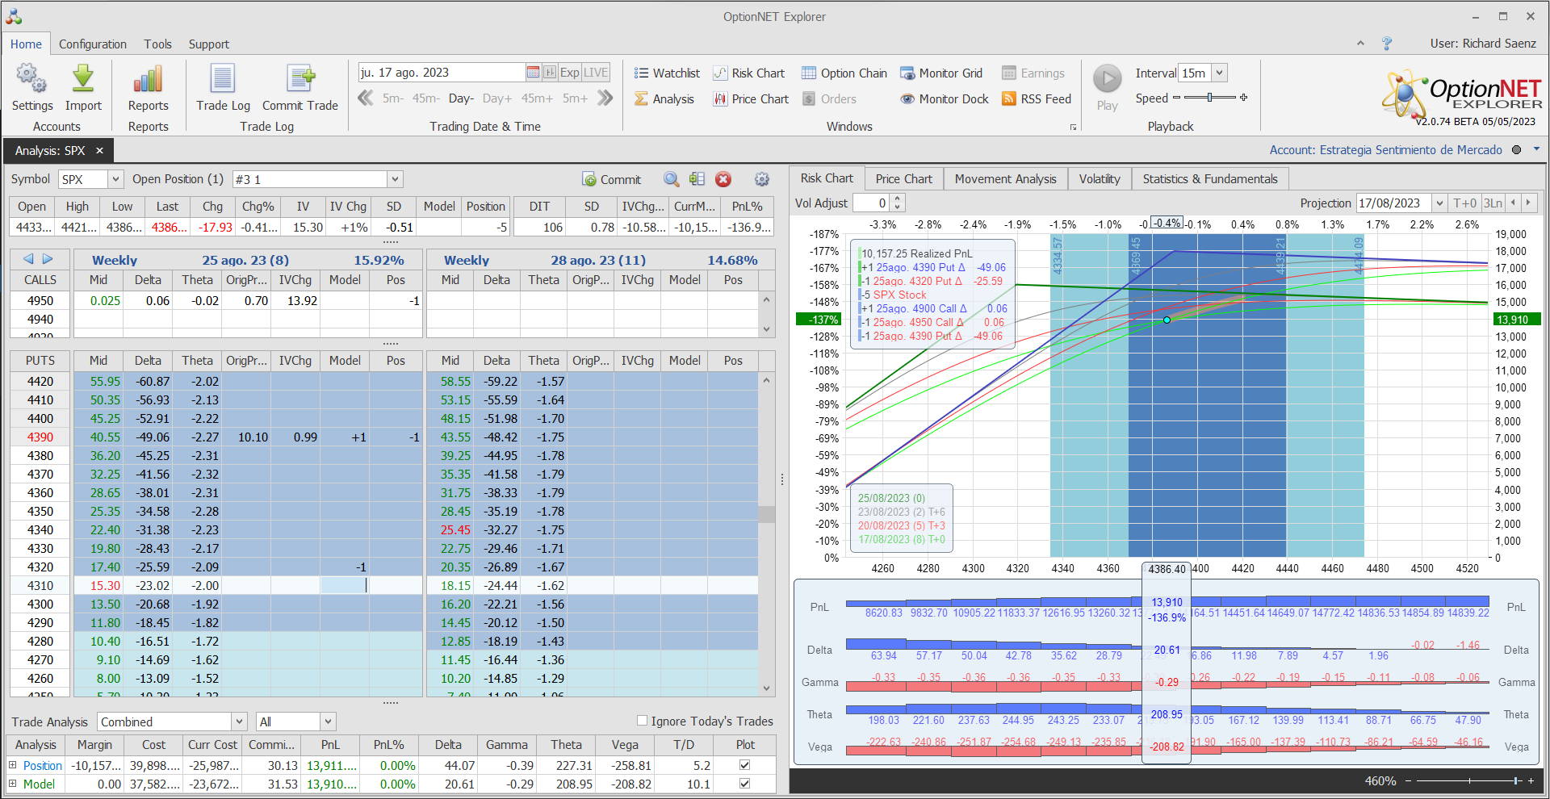Viewport: 1550px width, 799px height.
Task: Adjust the playback Speed slider
Action: (1209, 98)
